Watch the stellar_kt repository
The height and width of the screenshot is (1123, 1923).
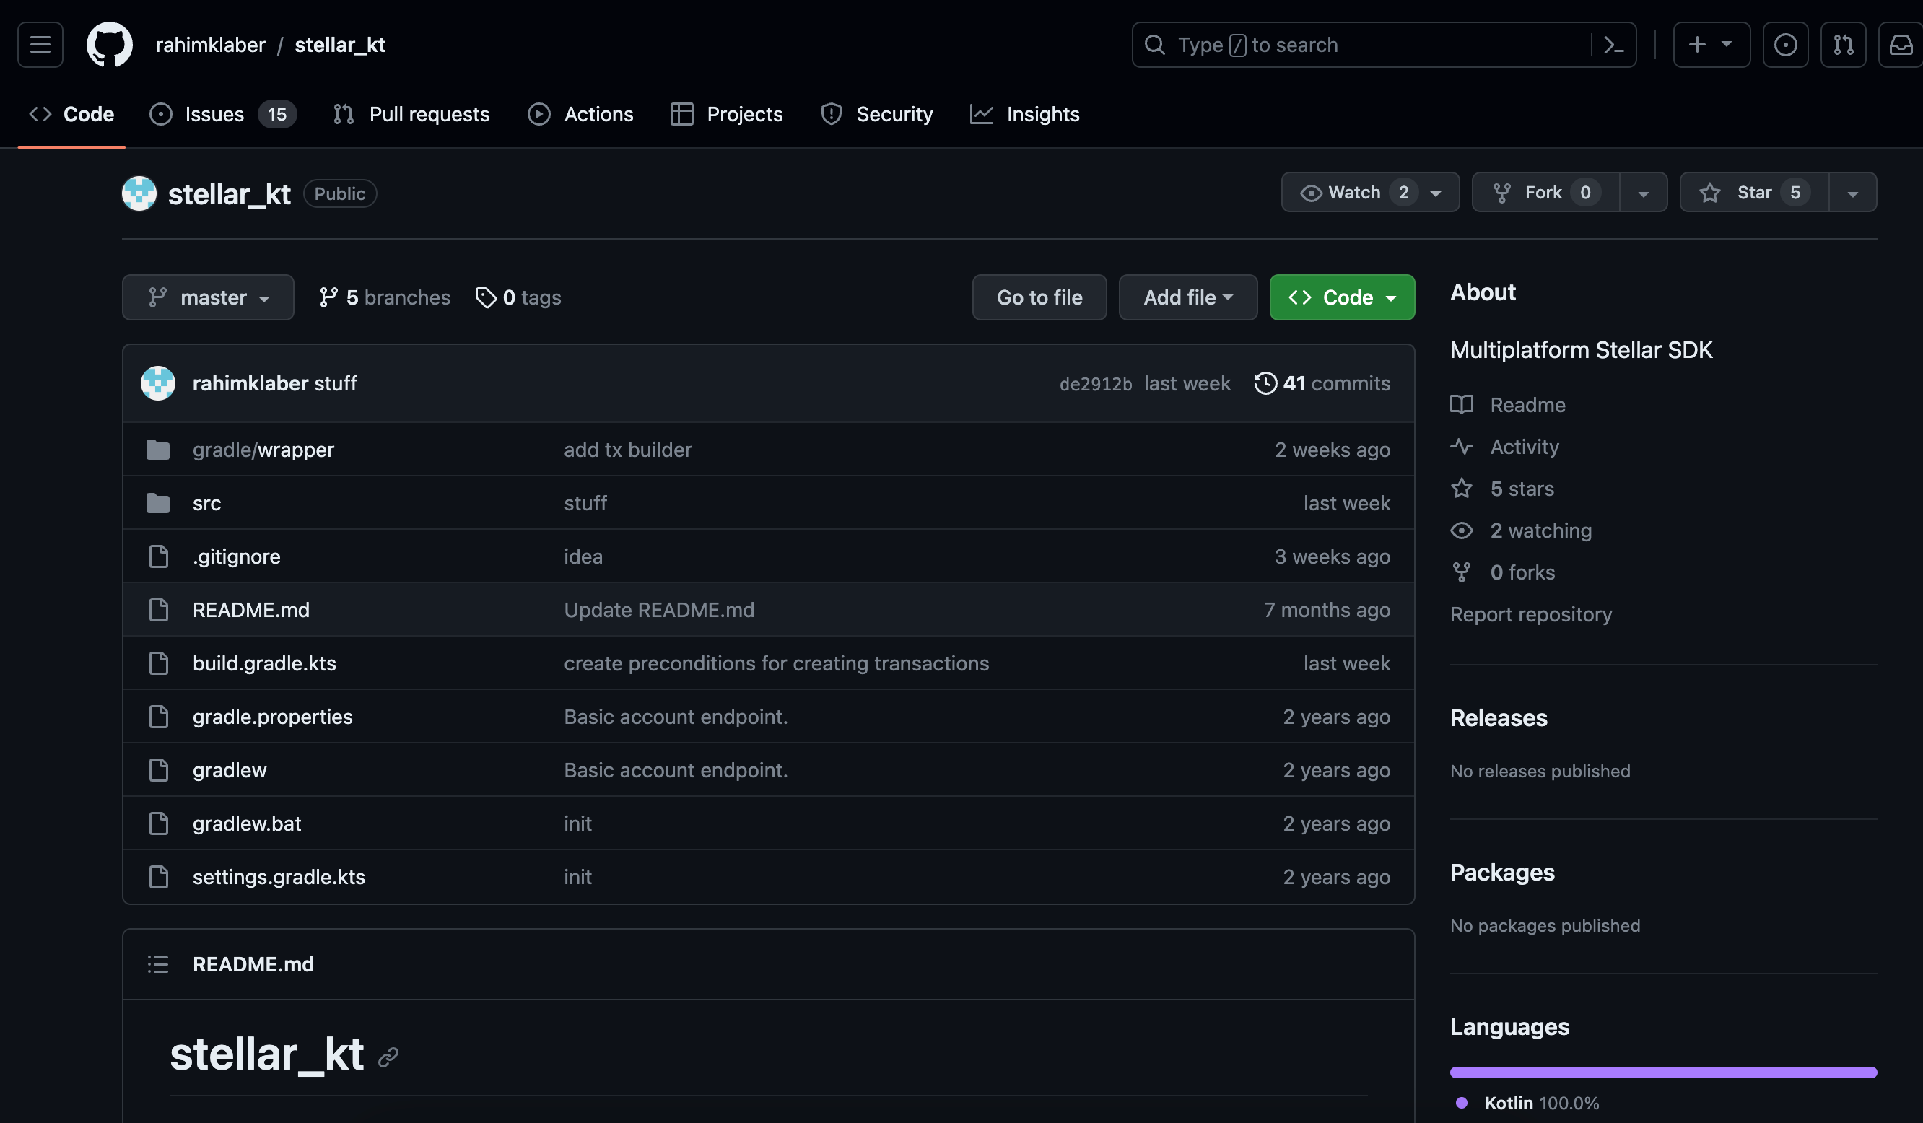point(1371,192)
